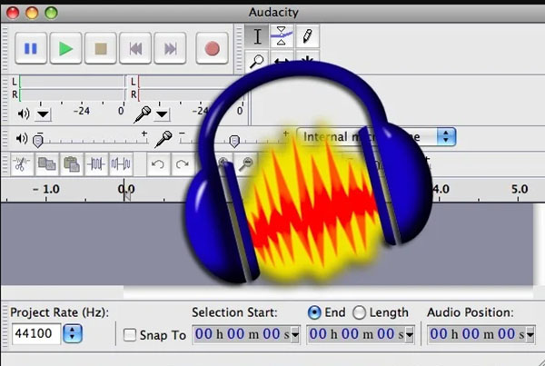Open the Audio Position format dropdown arrow
Image resolution: width=545 pixels, height=366 pixels.
(x=530, y=335)
